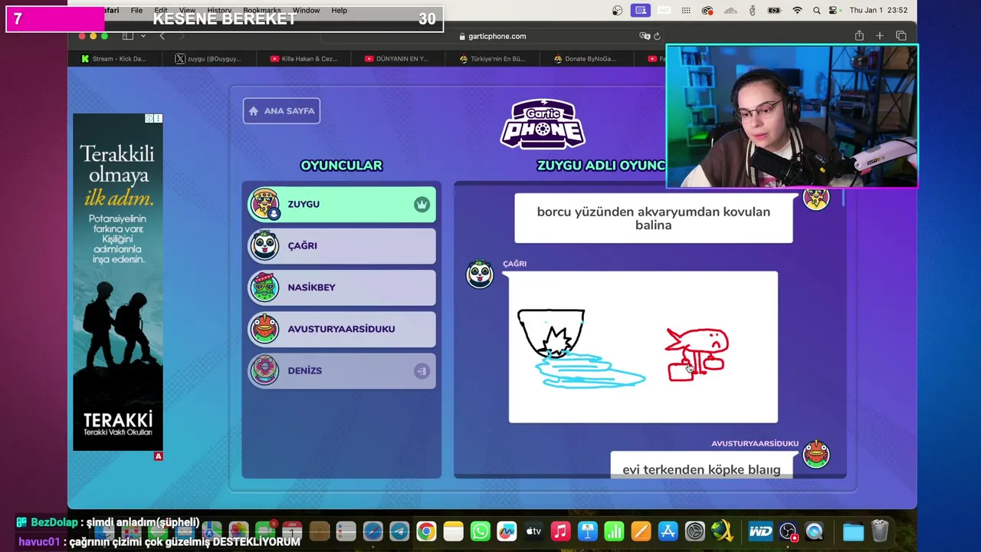Screen dimensions: 981x552
Task: Select player DENİZS in the players list
Action: pyautogui.click(x=342, y=370)
